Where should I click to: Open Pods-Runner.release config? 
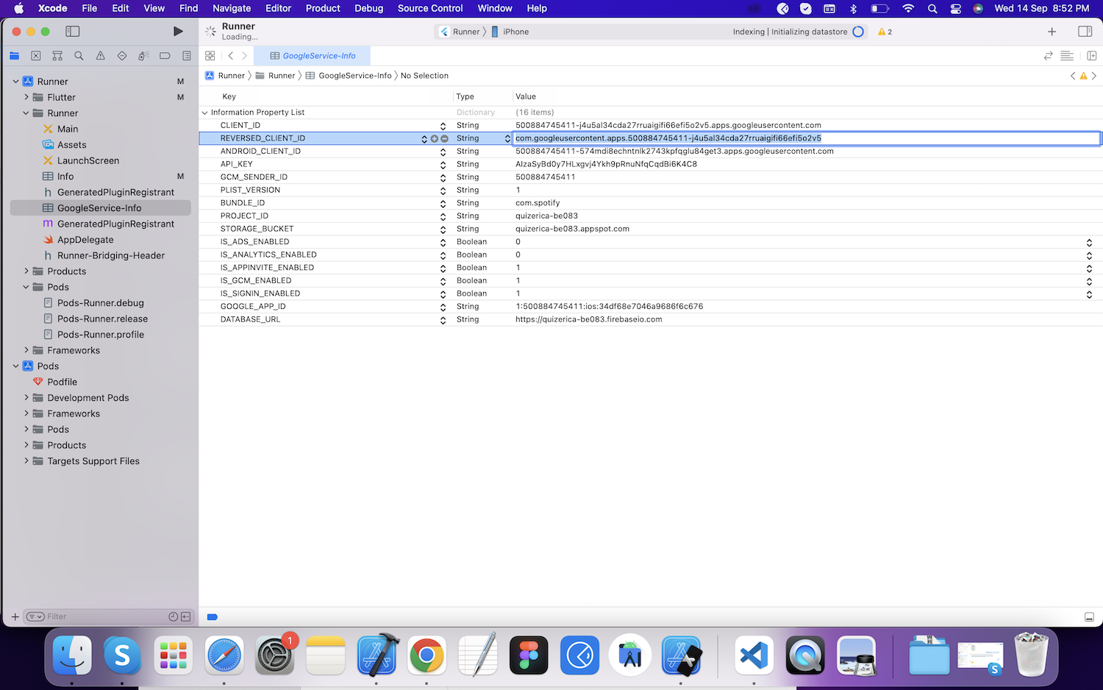(102, 319)
